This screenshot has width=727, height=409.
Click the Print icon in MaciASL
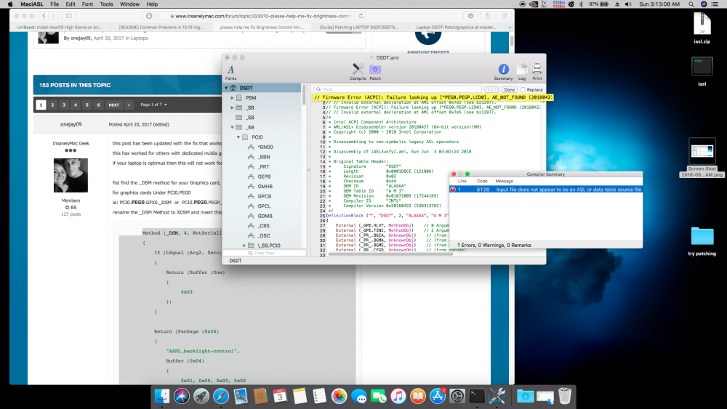click(537, 72)
